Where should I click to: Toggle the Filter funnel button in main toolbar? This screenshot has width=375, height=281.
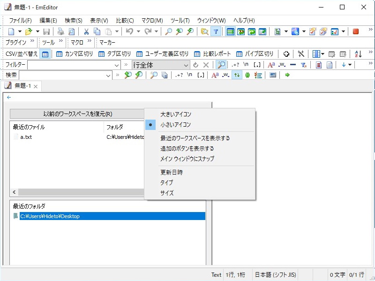[216, 31]
